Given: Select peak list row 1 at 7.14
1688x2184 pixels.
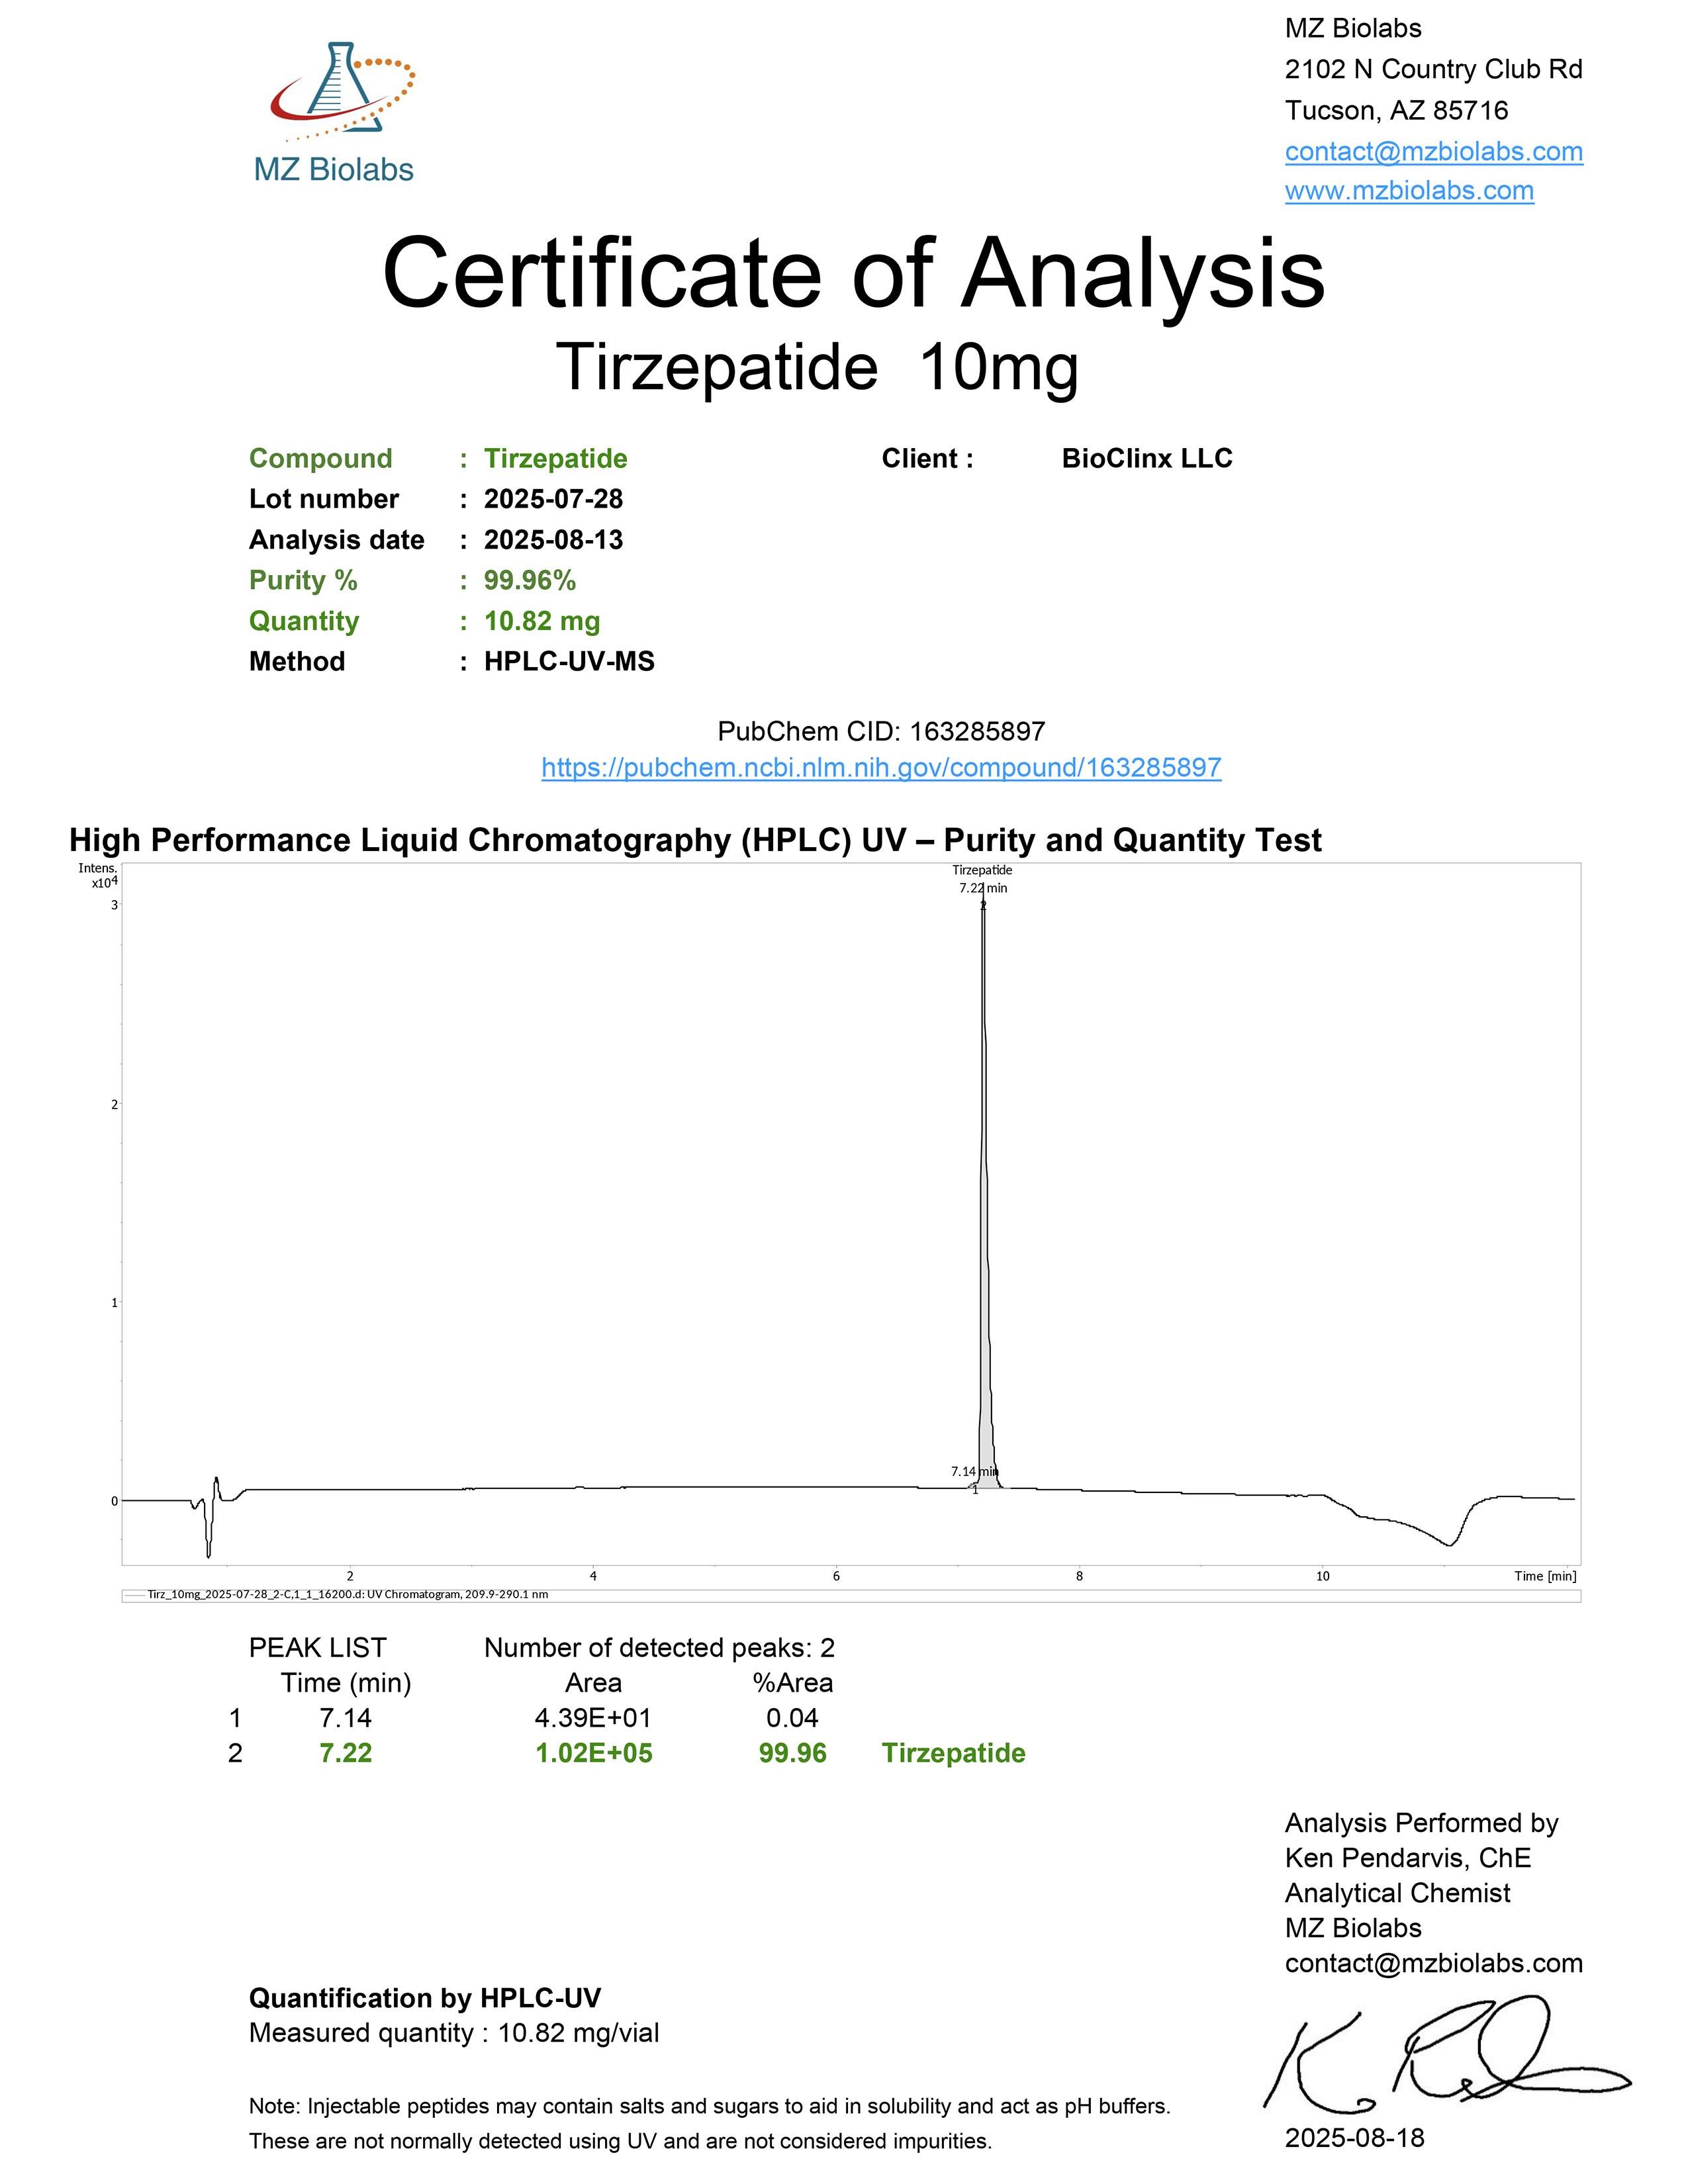Looking at the screenshot, I should coord(345,1718).
